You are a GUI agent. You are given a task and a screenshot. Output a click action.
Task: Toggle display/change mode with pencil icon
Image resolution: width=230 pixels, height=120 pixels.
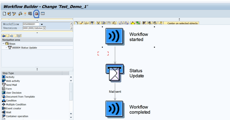[14, 14]
